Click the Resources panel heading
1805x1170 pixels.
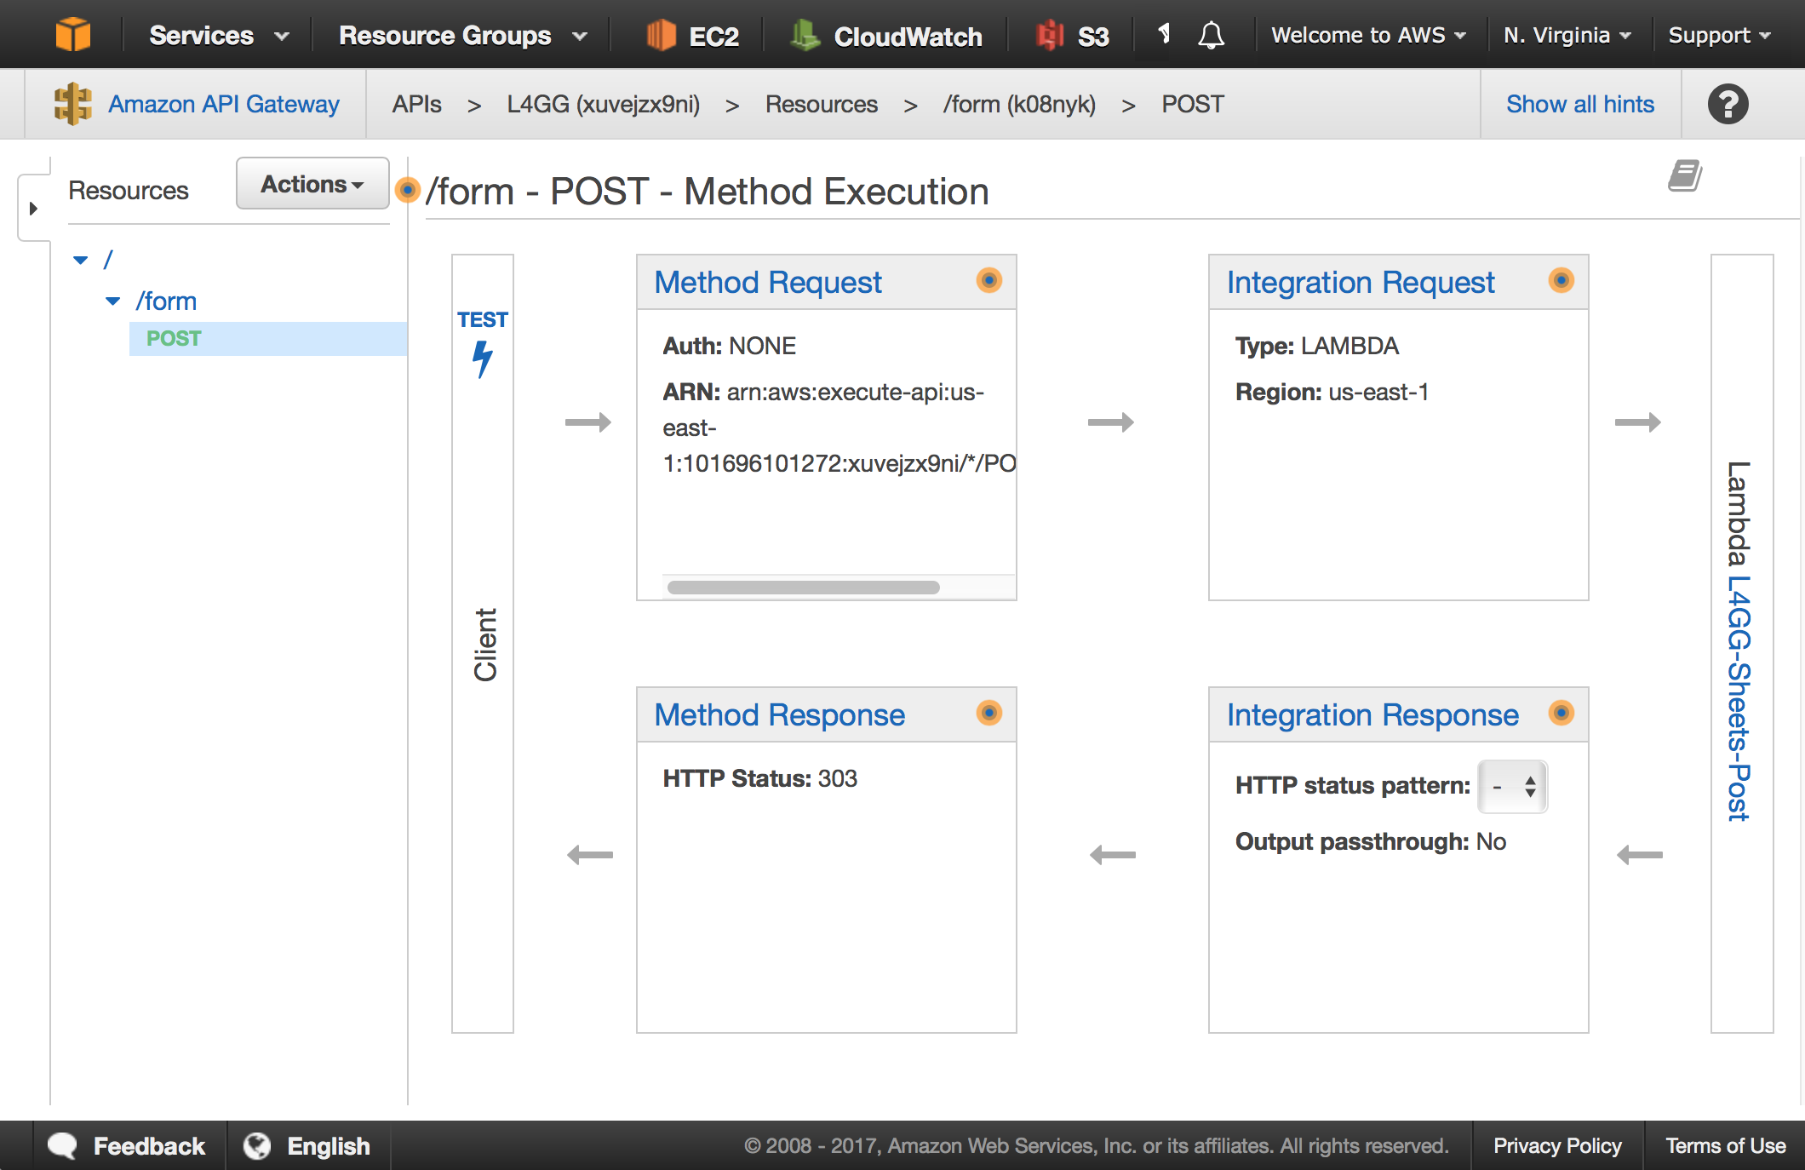tap(129, 190)
